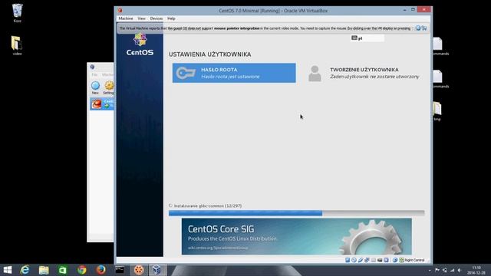Select the CentOS VM entry in Manager
This screenshot has height=276, width=491.
pos(102,103)
